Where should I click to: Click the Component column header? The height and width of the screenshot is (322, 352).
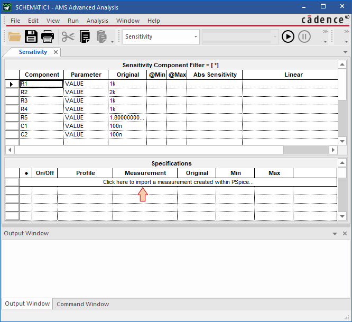[42, 75]
